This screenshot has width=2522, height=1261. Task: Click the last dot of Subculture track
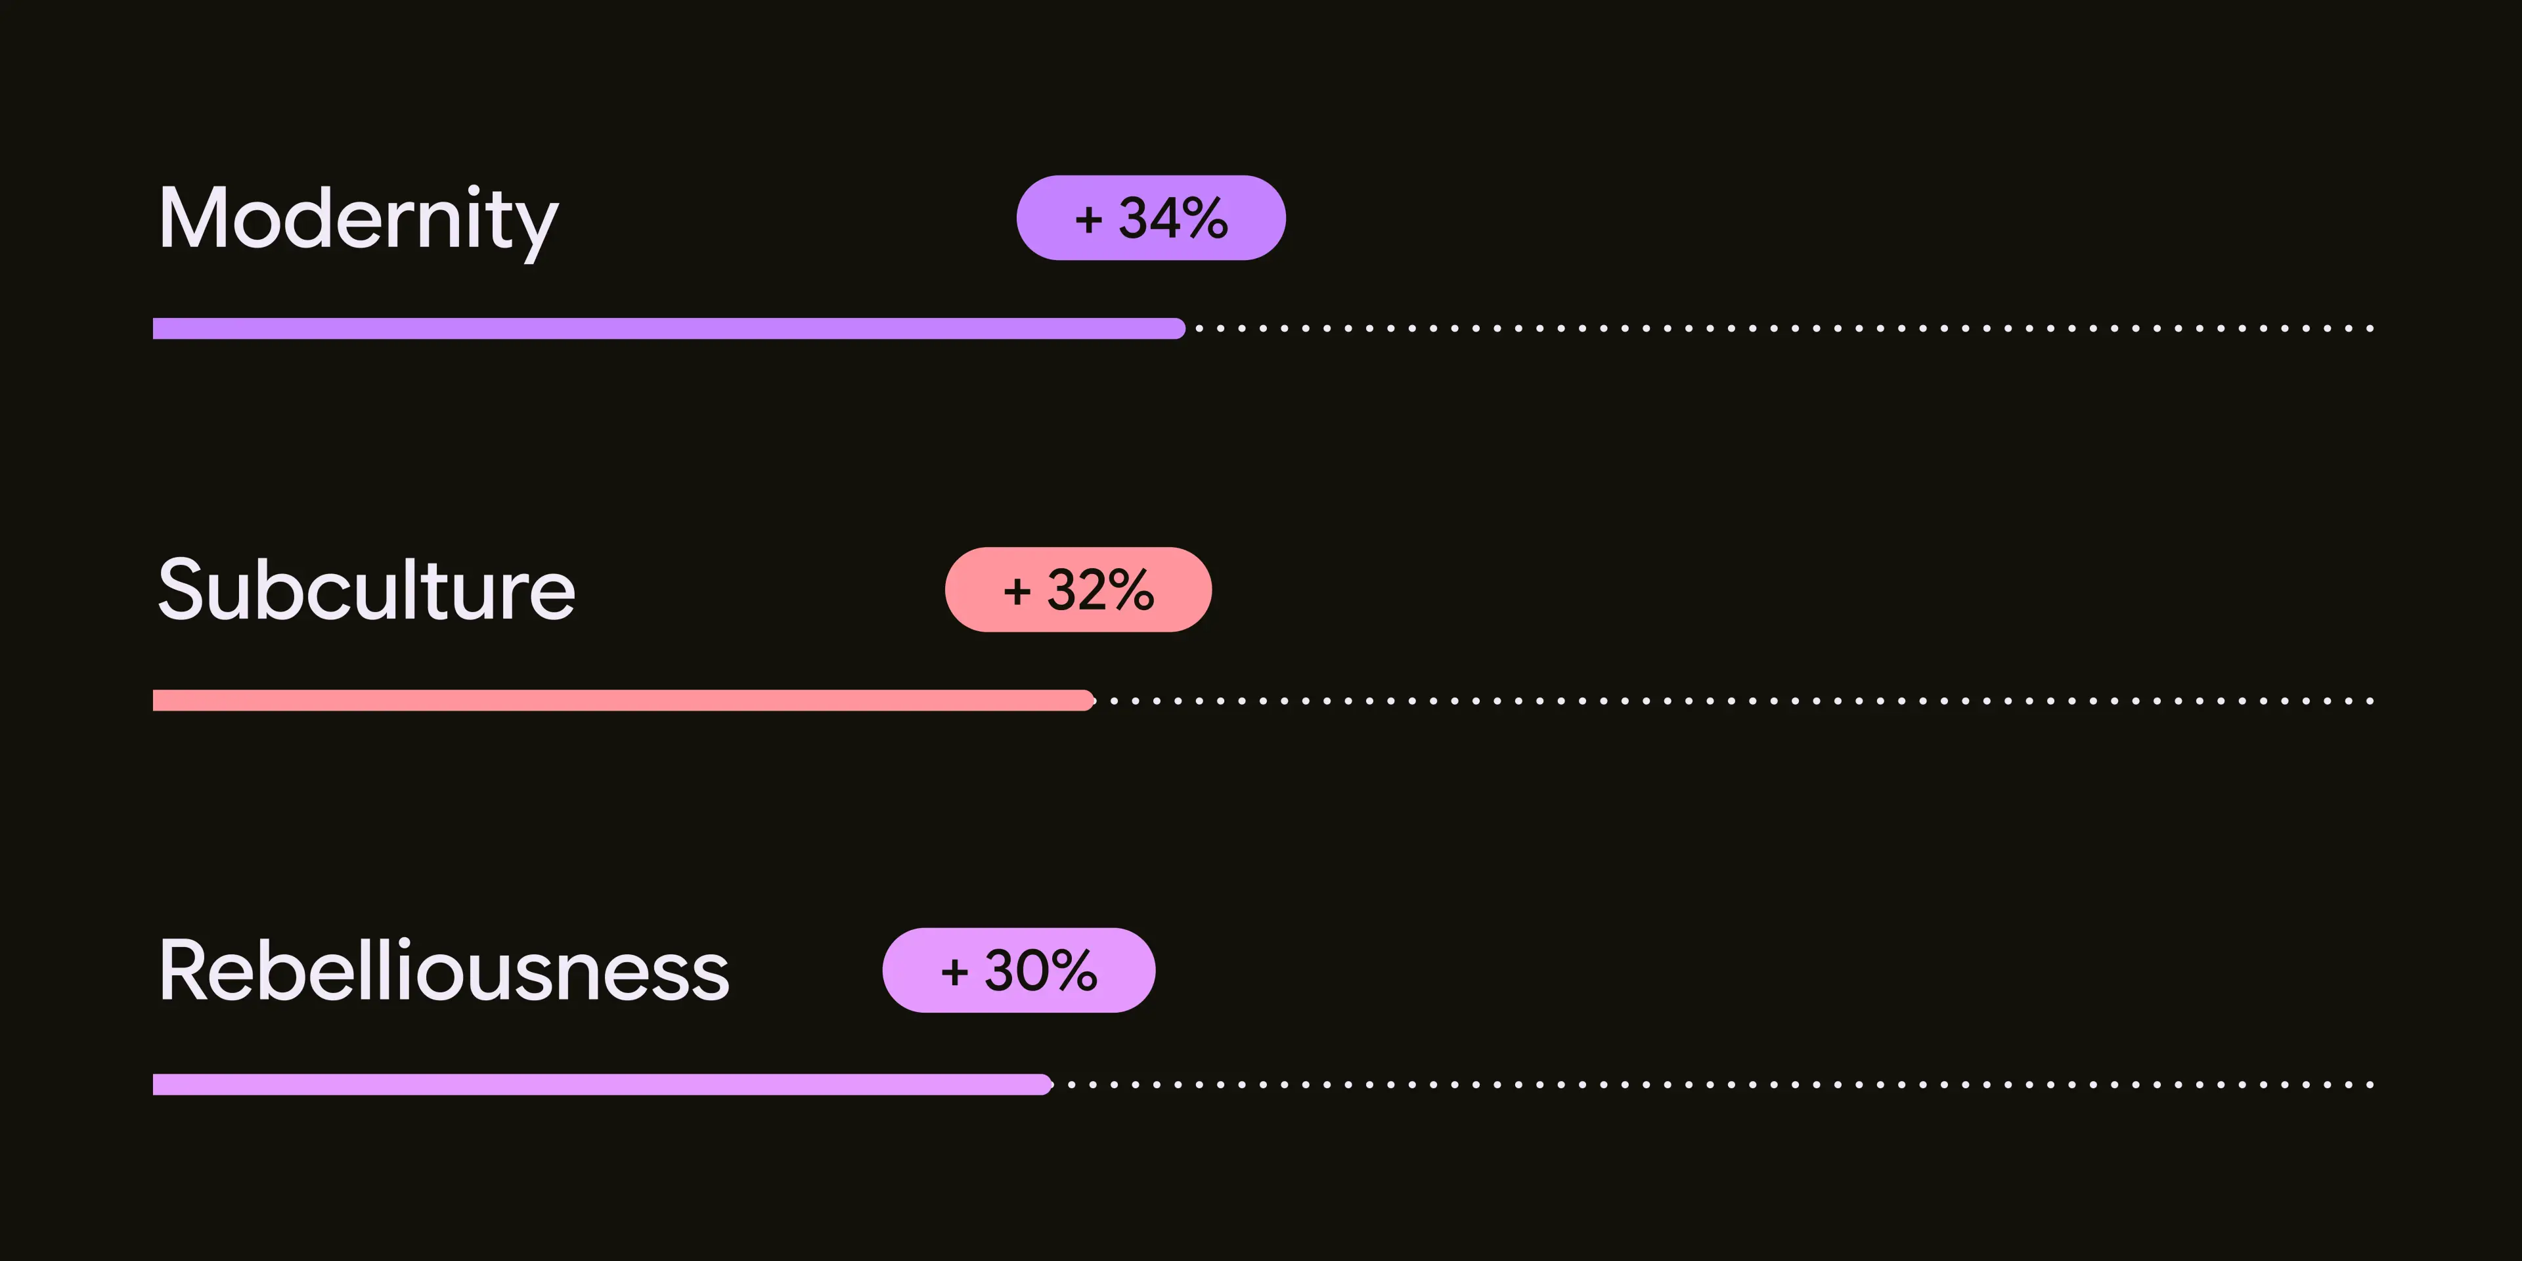2370,700
